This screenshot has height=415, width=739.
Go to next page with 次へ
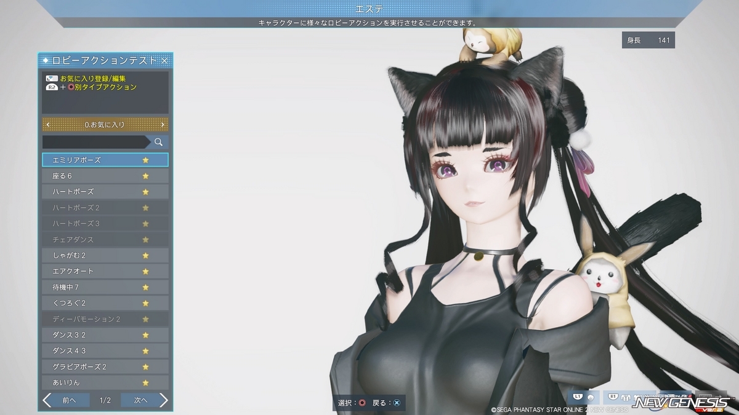(144, 400)
